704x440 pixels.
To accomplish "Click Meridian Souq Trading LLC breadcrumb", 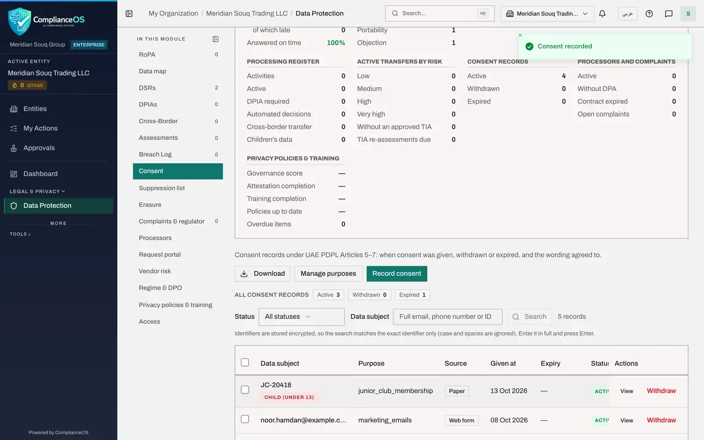I will [x=247, y=13].
